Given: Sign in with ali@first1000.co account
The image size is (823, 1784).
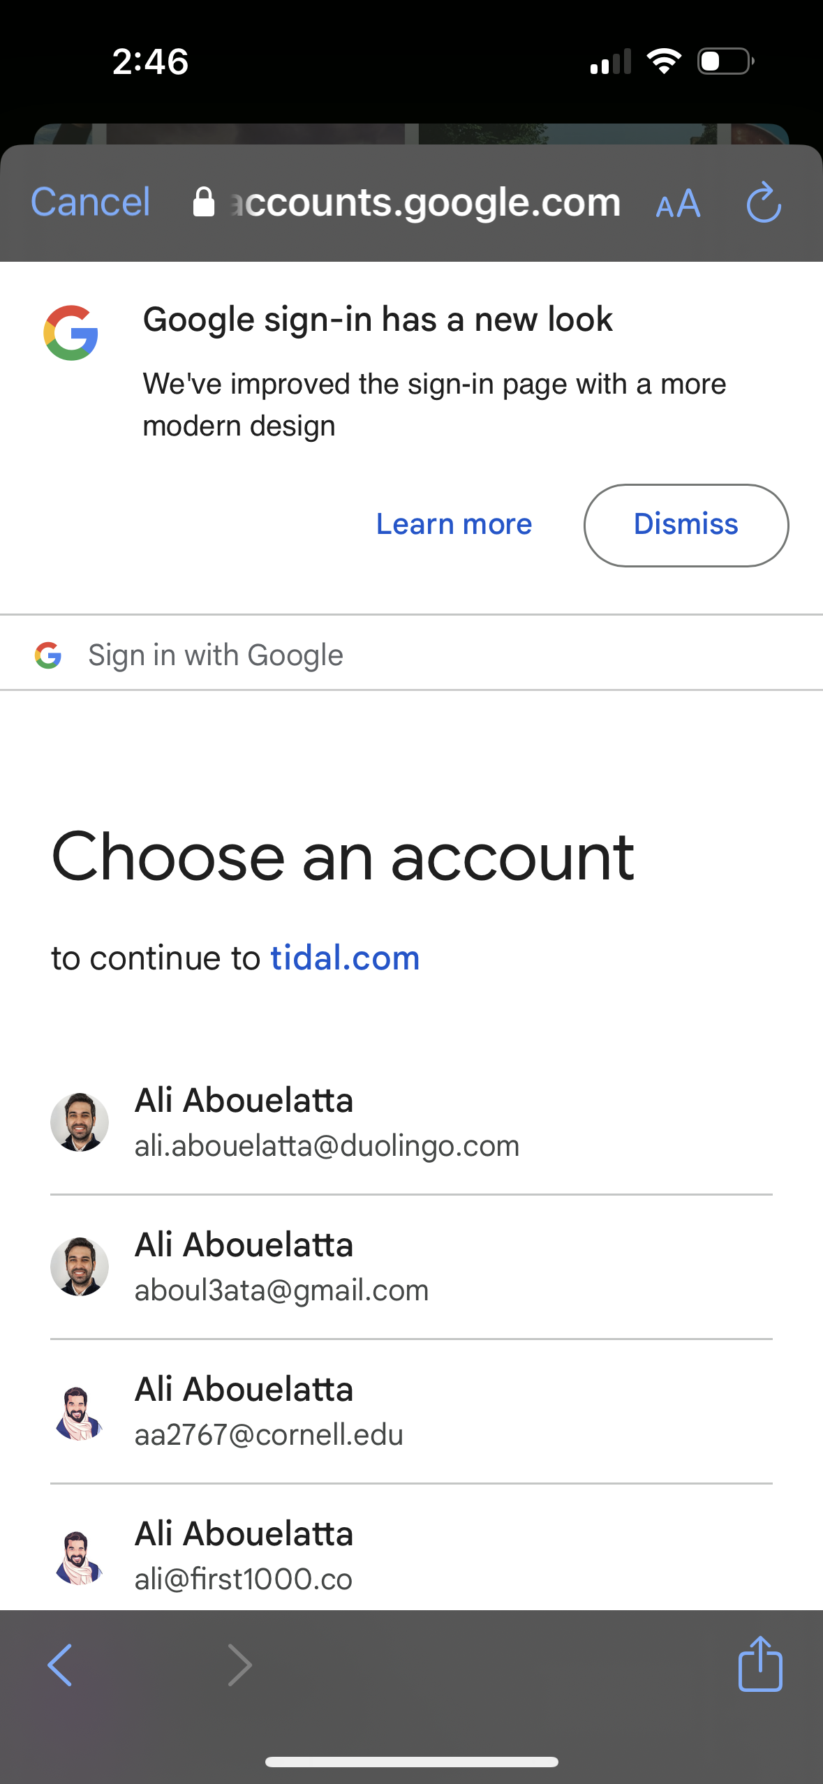Looking at the screenshot, I should coord(244,1555).
